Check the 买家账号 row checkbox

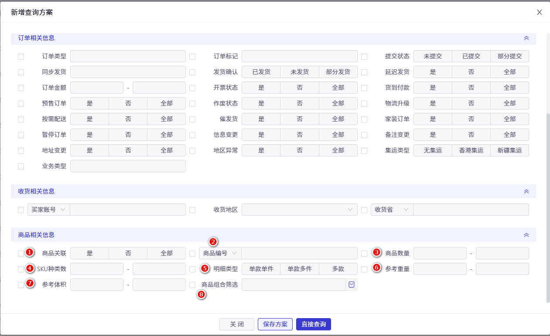click(21, 210)
